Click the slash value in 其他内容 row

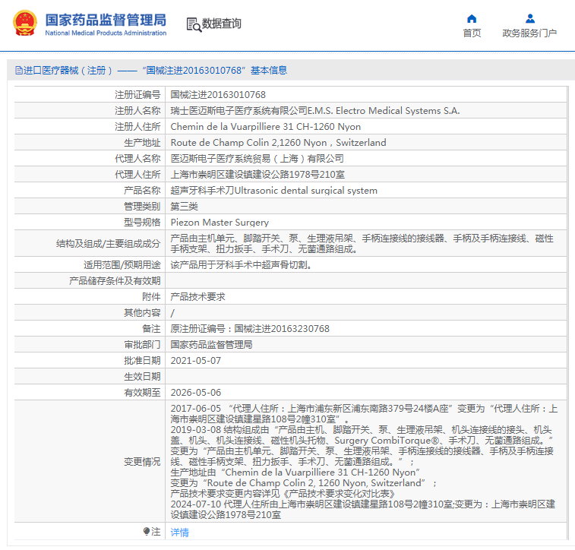(x=172, y=313)
